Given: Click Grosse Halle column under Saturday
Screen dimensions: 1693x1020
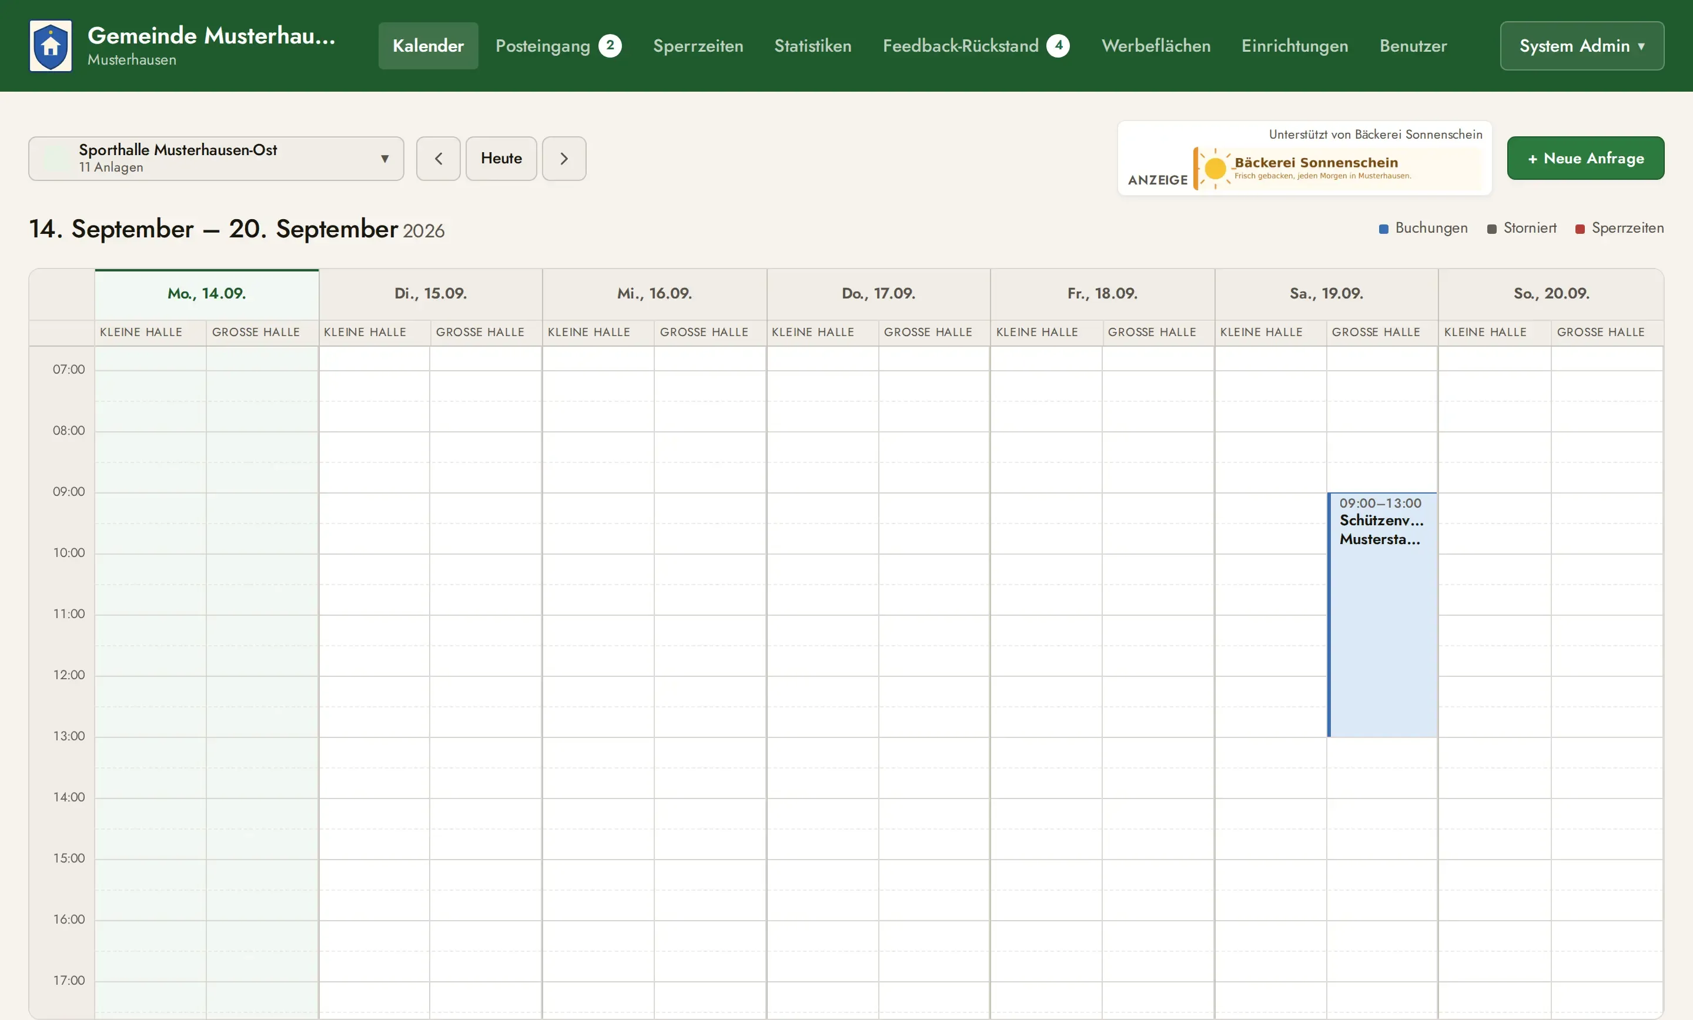Looking at the screenshot, I should [1383, 333].
